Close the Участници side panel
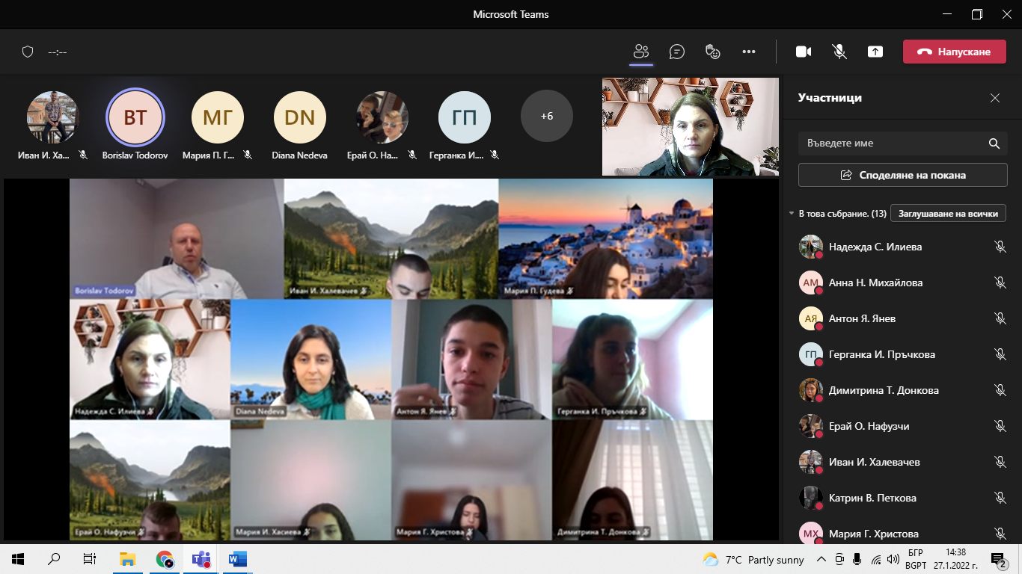The width and height of the screenshot is (1022, 574). (995, 98)
